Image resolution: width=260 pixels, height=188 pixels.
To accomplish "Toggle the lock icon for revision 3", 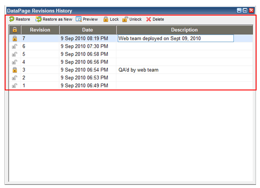I will point(15,70).
